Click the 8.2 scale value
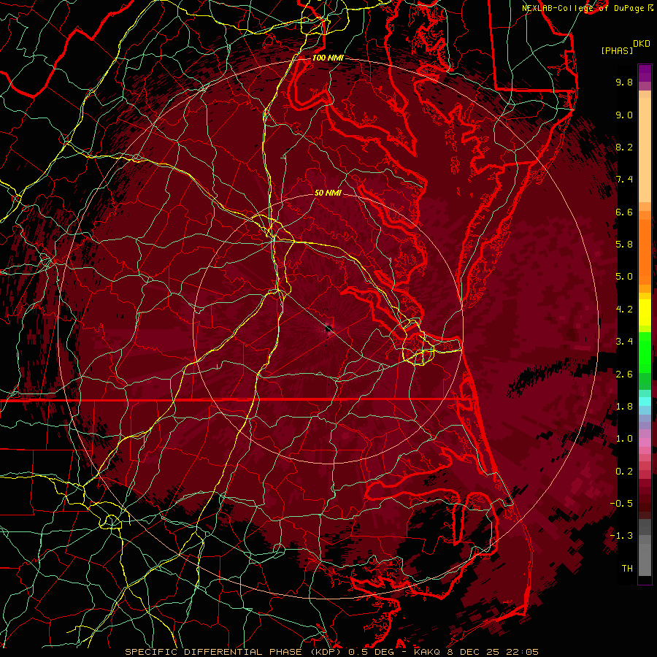Image resolution: width=657 pixels, height=657 pixels. click(x=624, y=147)
